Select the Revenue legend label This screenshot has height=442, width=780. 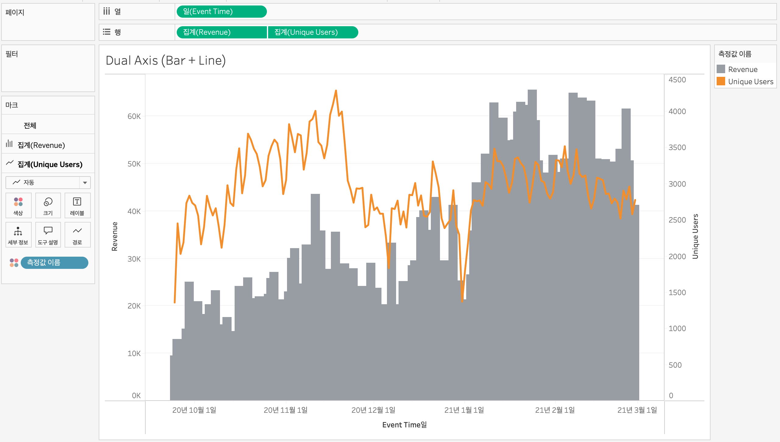[743, 70]
